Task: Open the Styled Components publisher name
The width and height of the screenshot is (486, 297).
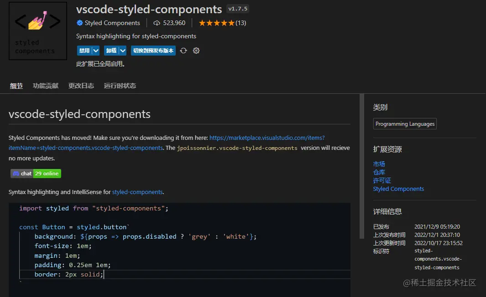Action: (x=112, y=23)
